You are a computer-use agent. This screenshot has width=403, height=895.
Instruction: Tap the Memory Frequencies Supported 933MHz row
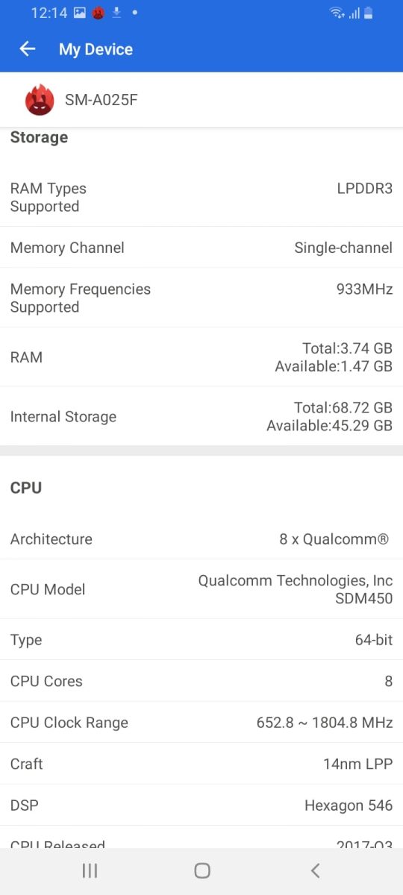coord(201,298)
